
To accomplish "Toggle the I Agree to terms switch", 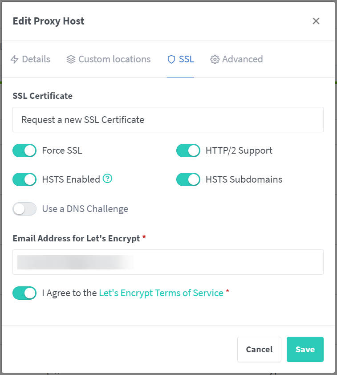I will pos(24,293).
